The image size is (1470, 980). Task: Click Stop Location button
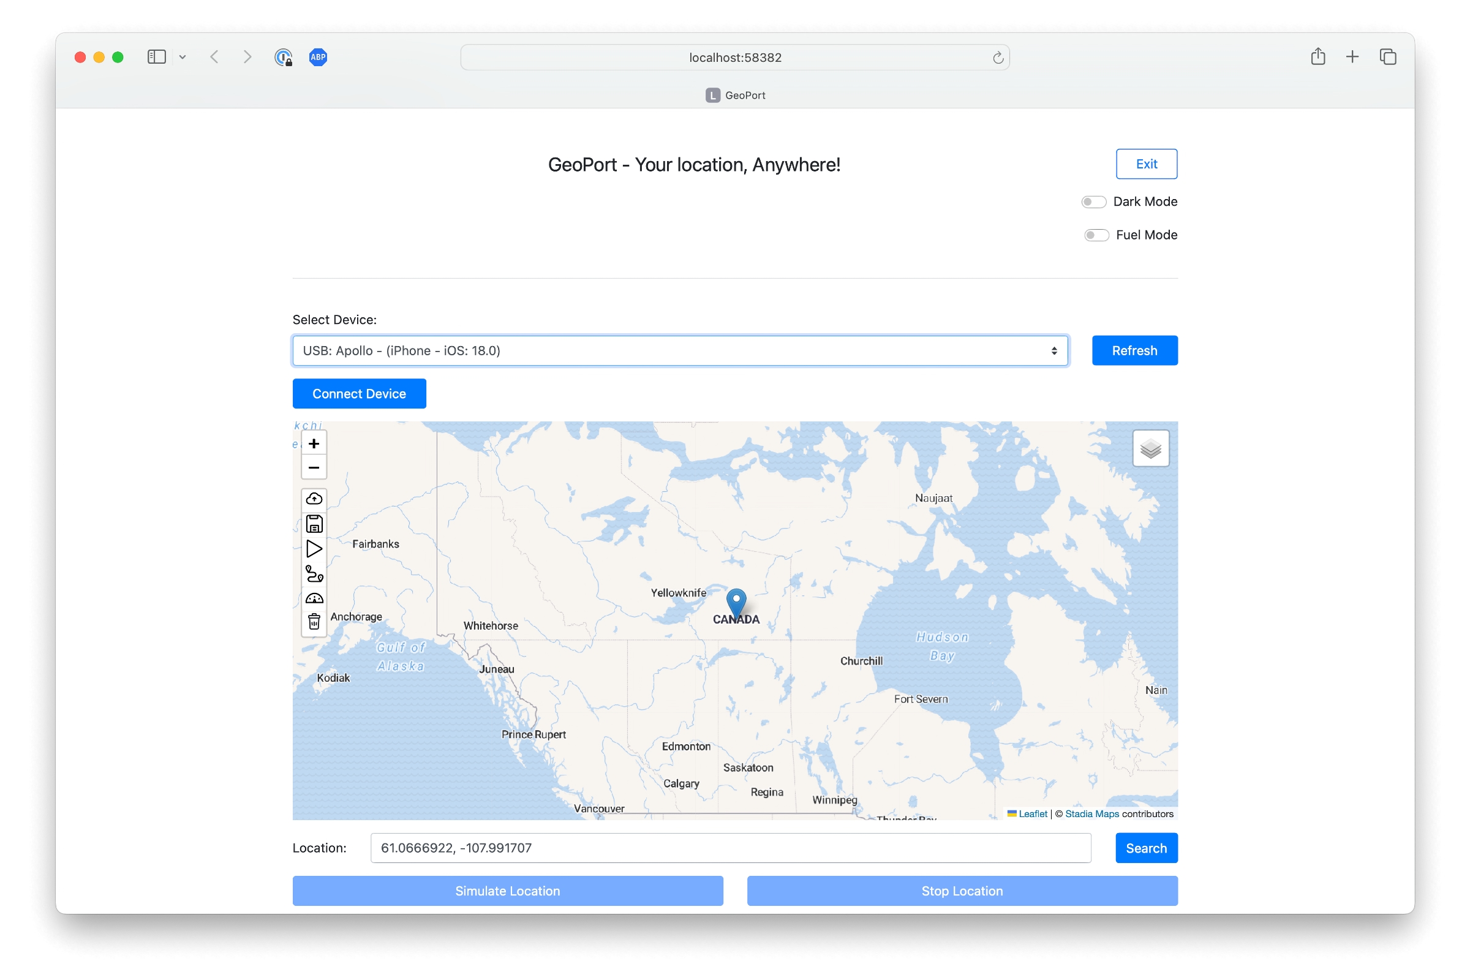962,891
